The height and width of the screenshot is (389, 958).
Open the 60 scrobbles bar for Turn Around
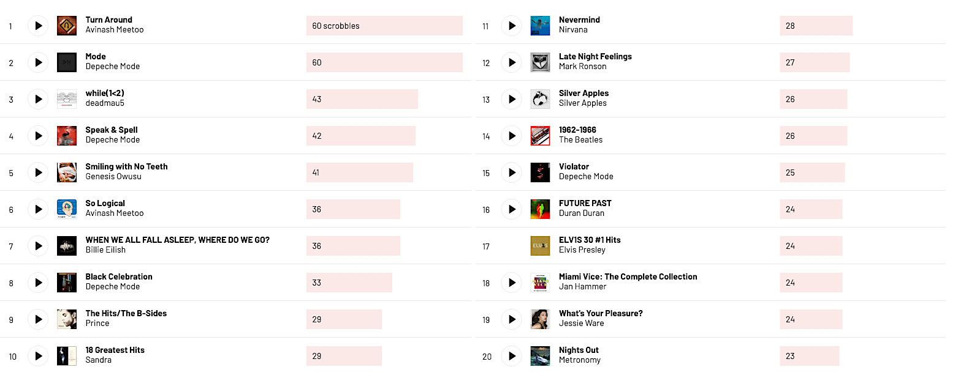pyautogui.click(x=384, y=26)
